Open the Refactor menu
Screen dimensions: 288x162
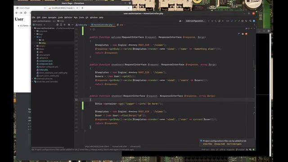coord(68,18)
